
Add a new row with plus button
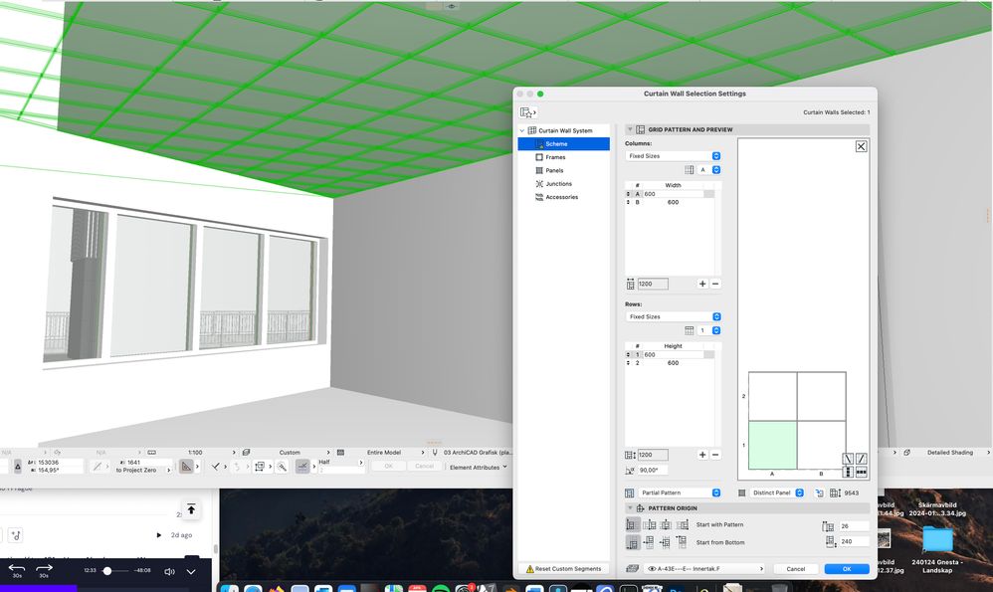click(x=702, y=455)
